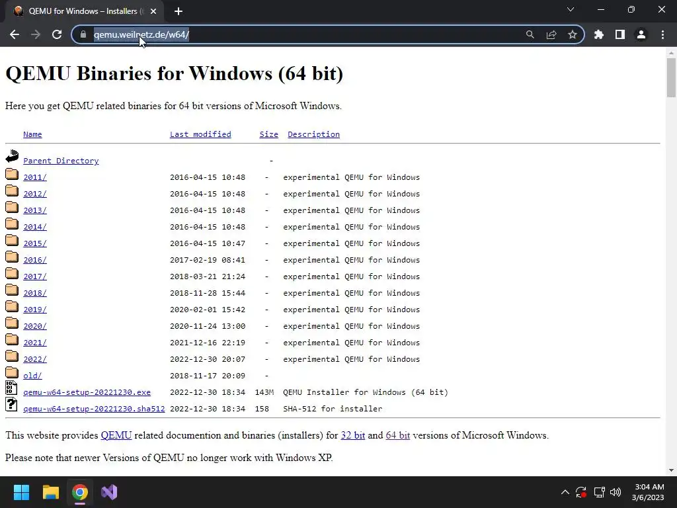Follow the 32 bit link
This screenshot has height=508, width=677.
[x=353, y=435]
